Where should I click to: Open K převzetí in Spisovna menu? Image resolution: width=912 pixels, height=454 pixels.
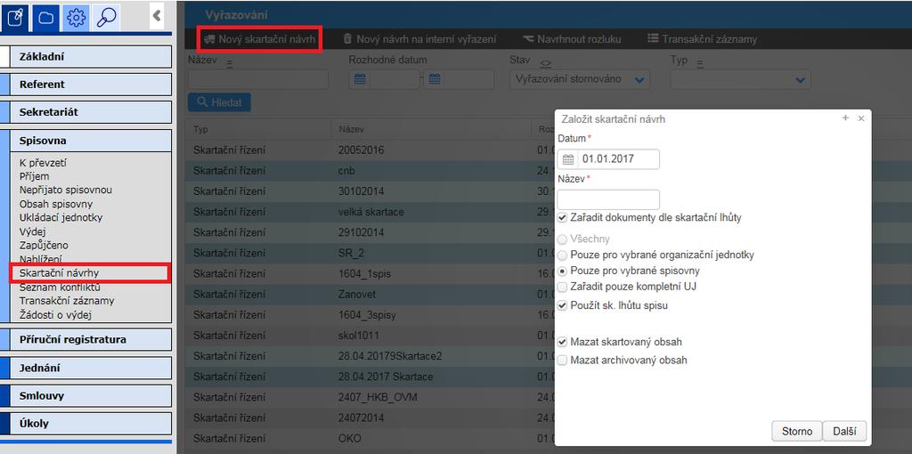click(x=43, y=163)
